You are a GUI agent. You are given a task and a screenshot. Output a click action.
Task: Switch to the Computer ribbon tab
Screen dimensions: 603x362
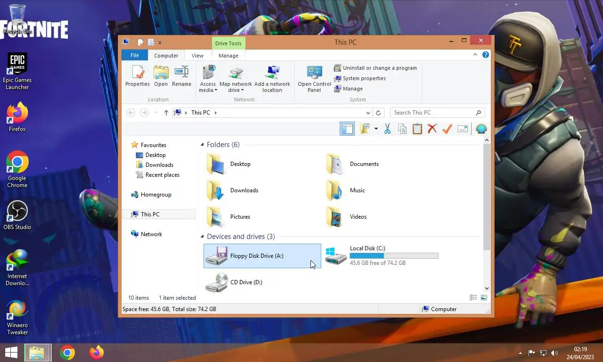pos(166,56)
